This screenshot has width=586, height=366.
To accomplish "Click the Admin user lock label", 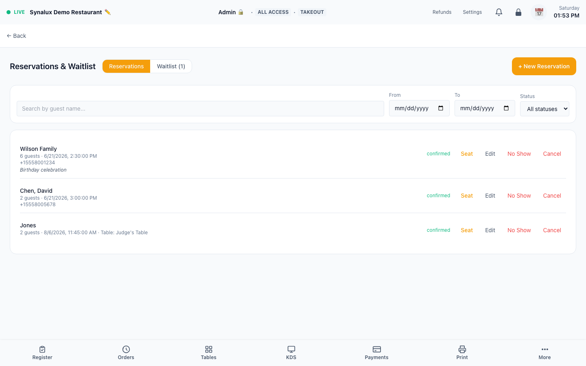I will pos(231,12).
